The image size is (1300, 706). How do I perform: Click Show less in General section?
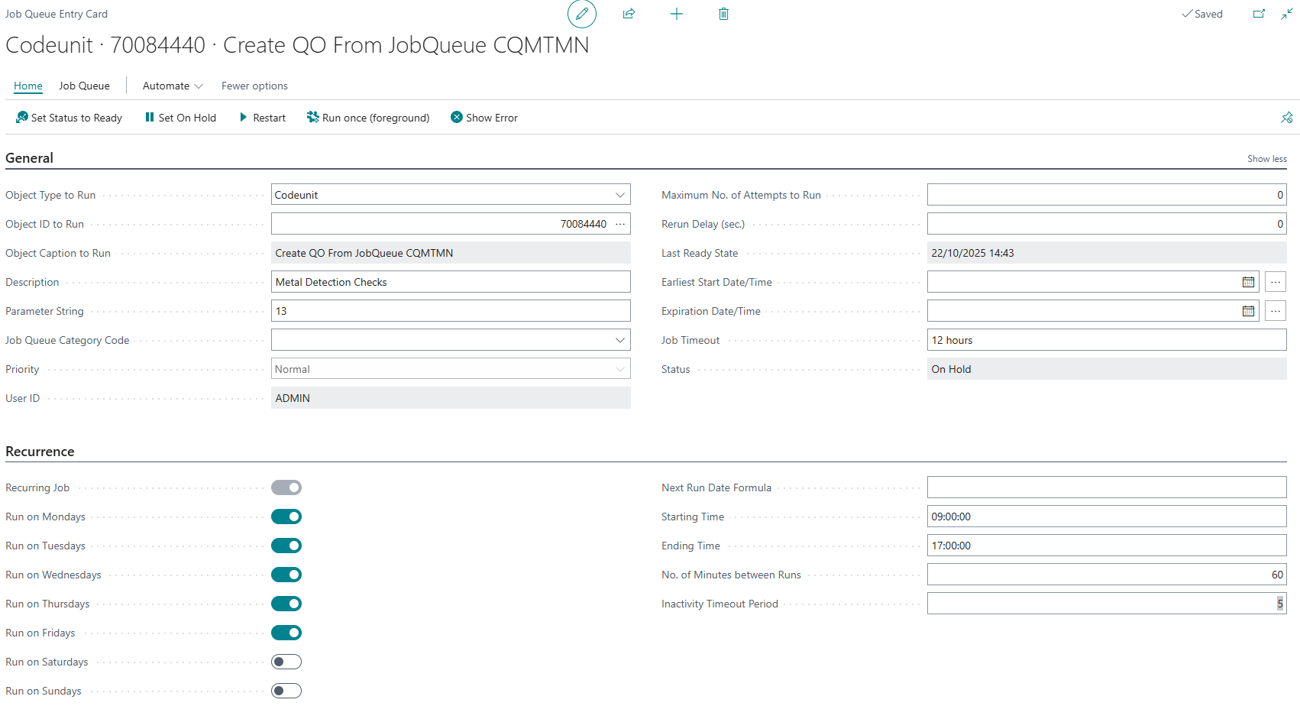(1266, 159)
